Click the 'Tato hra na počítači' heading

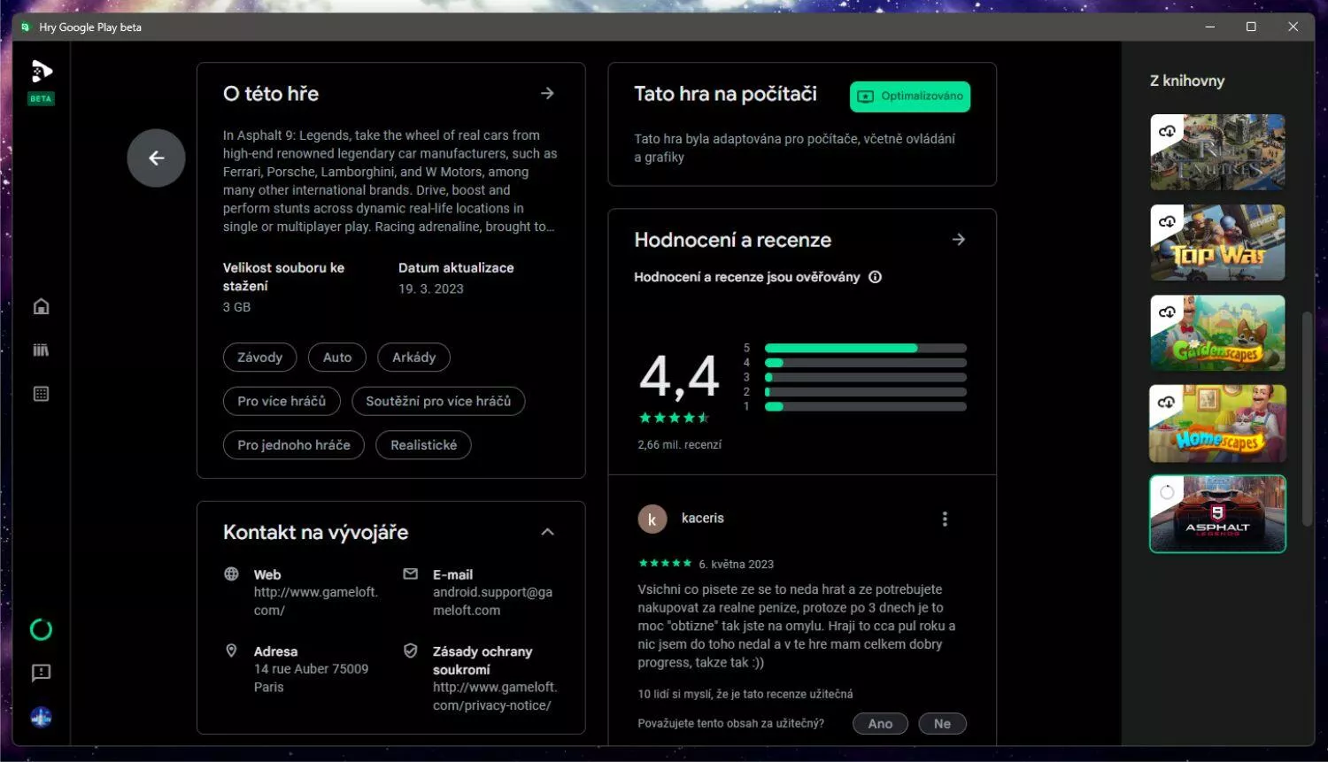point(726,94)
